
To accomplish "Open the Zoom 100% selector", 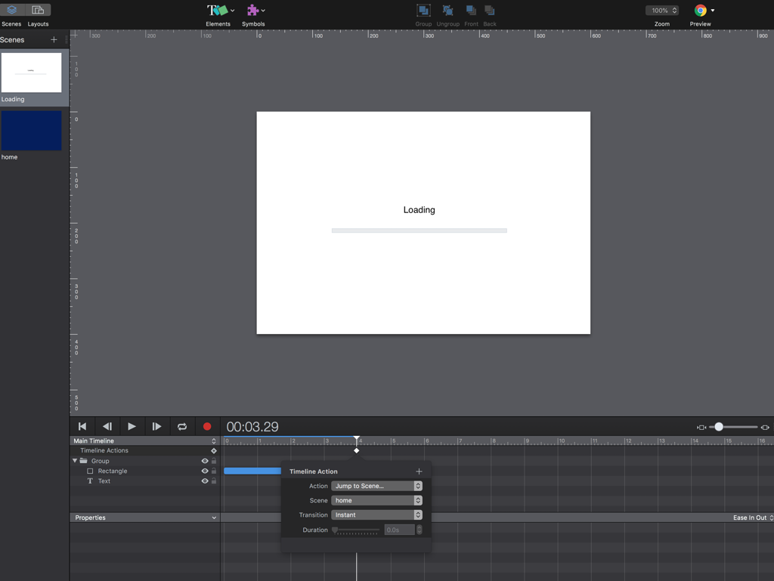I will [662, 11].
